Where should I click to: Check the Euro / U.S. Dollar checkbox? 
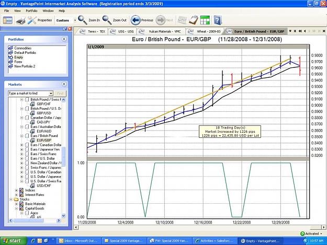coord(27,158)
